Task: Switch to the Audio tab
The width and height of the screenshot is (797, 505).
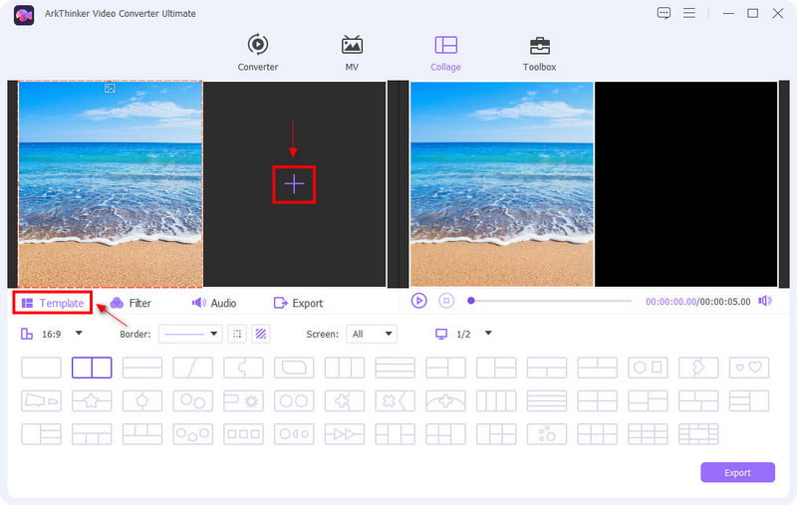Action: pyautogui.click(x=214, y=303)
